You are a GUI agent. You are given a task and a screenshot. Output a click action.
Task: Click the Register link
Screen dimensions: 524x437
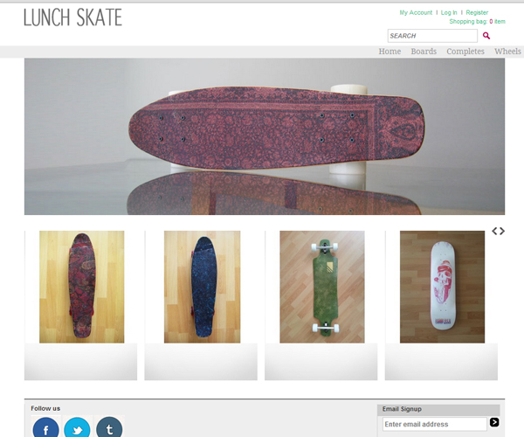pyautogui.click(x=477, y=12)
